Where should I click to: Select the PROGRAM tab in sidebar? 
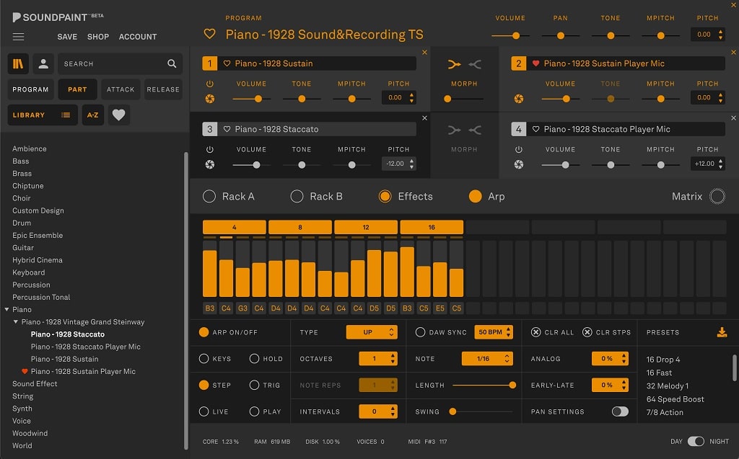click(x=30, y=89)
